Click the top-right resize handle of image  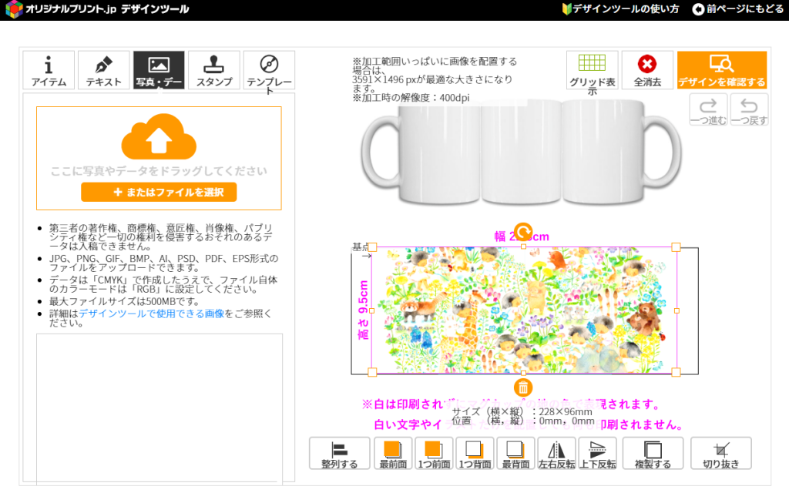coord(677,247)
